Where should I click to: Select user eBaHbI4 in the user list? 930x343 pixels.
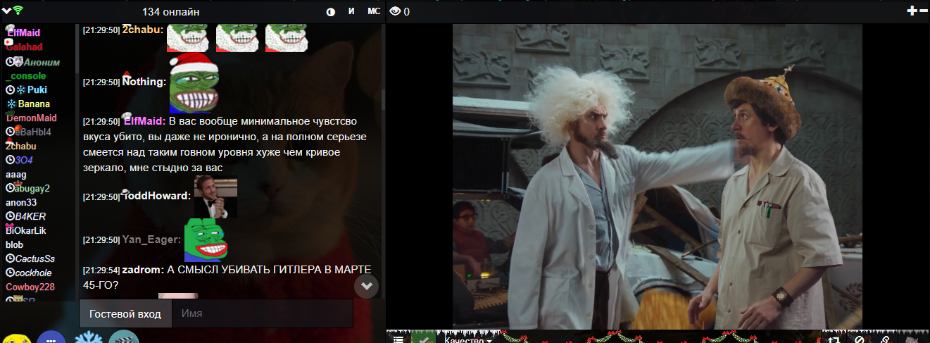tap(34, 132)
